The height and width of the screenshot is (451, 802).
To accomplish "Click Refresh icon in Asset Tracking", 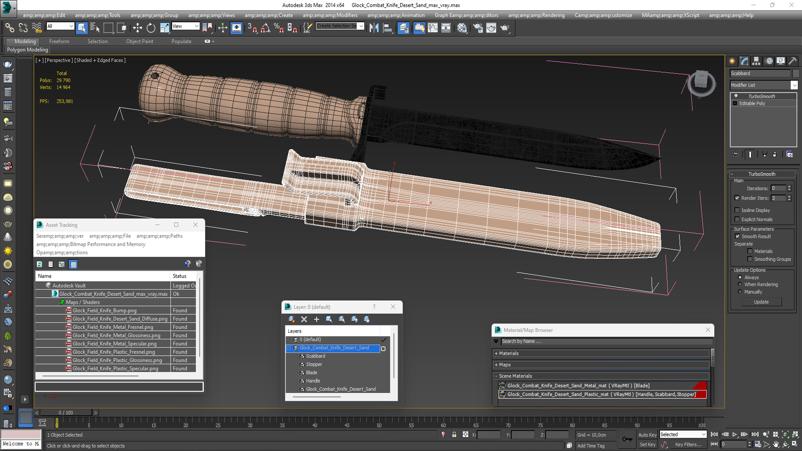I will 39,264.
